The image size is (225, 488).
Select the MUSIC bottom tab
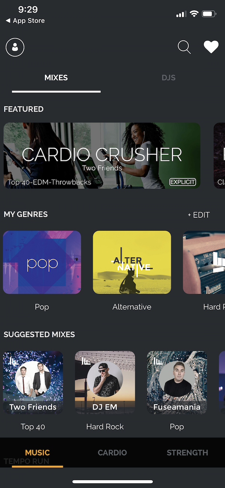[x=37, y=453]
